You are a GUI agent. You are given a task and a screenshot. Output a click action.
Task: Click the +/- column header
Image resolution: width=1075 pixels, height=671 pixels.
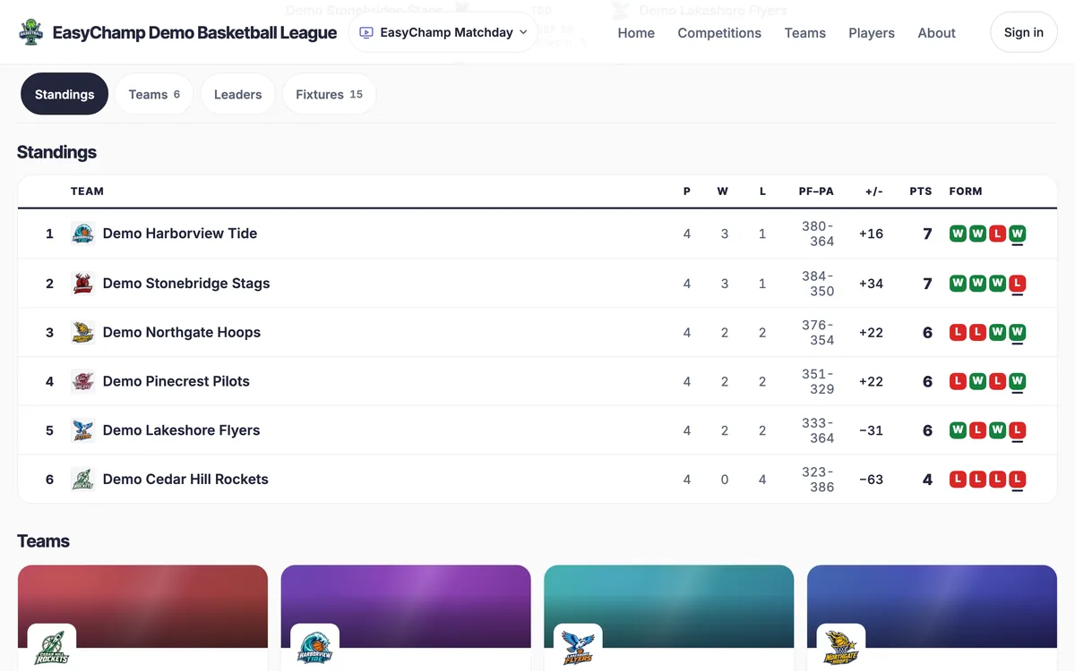pyautogui.click(x=874, y=191)
